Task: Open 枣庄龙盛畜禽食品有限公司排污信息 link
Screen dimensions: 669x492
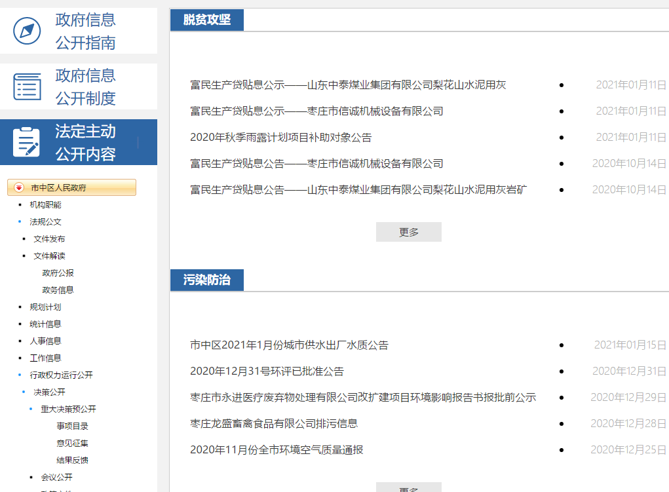Action: coord(274,424)
